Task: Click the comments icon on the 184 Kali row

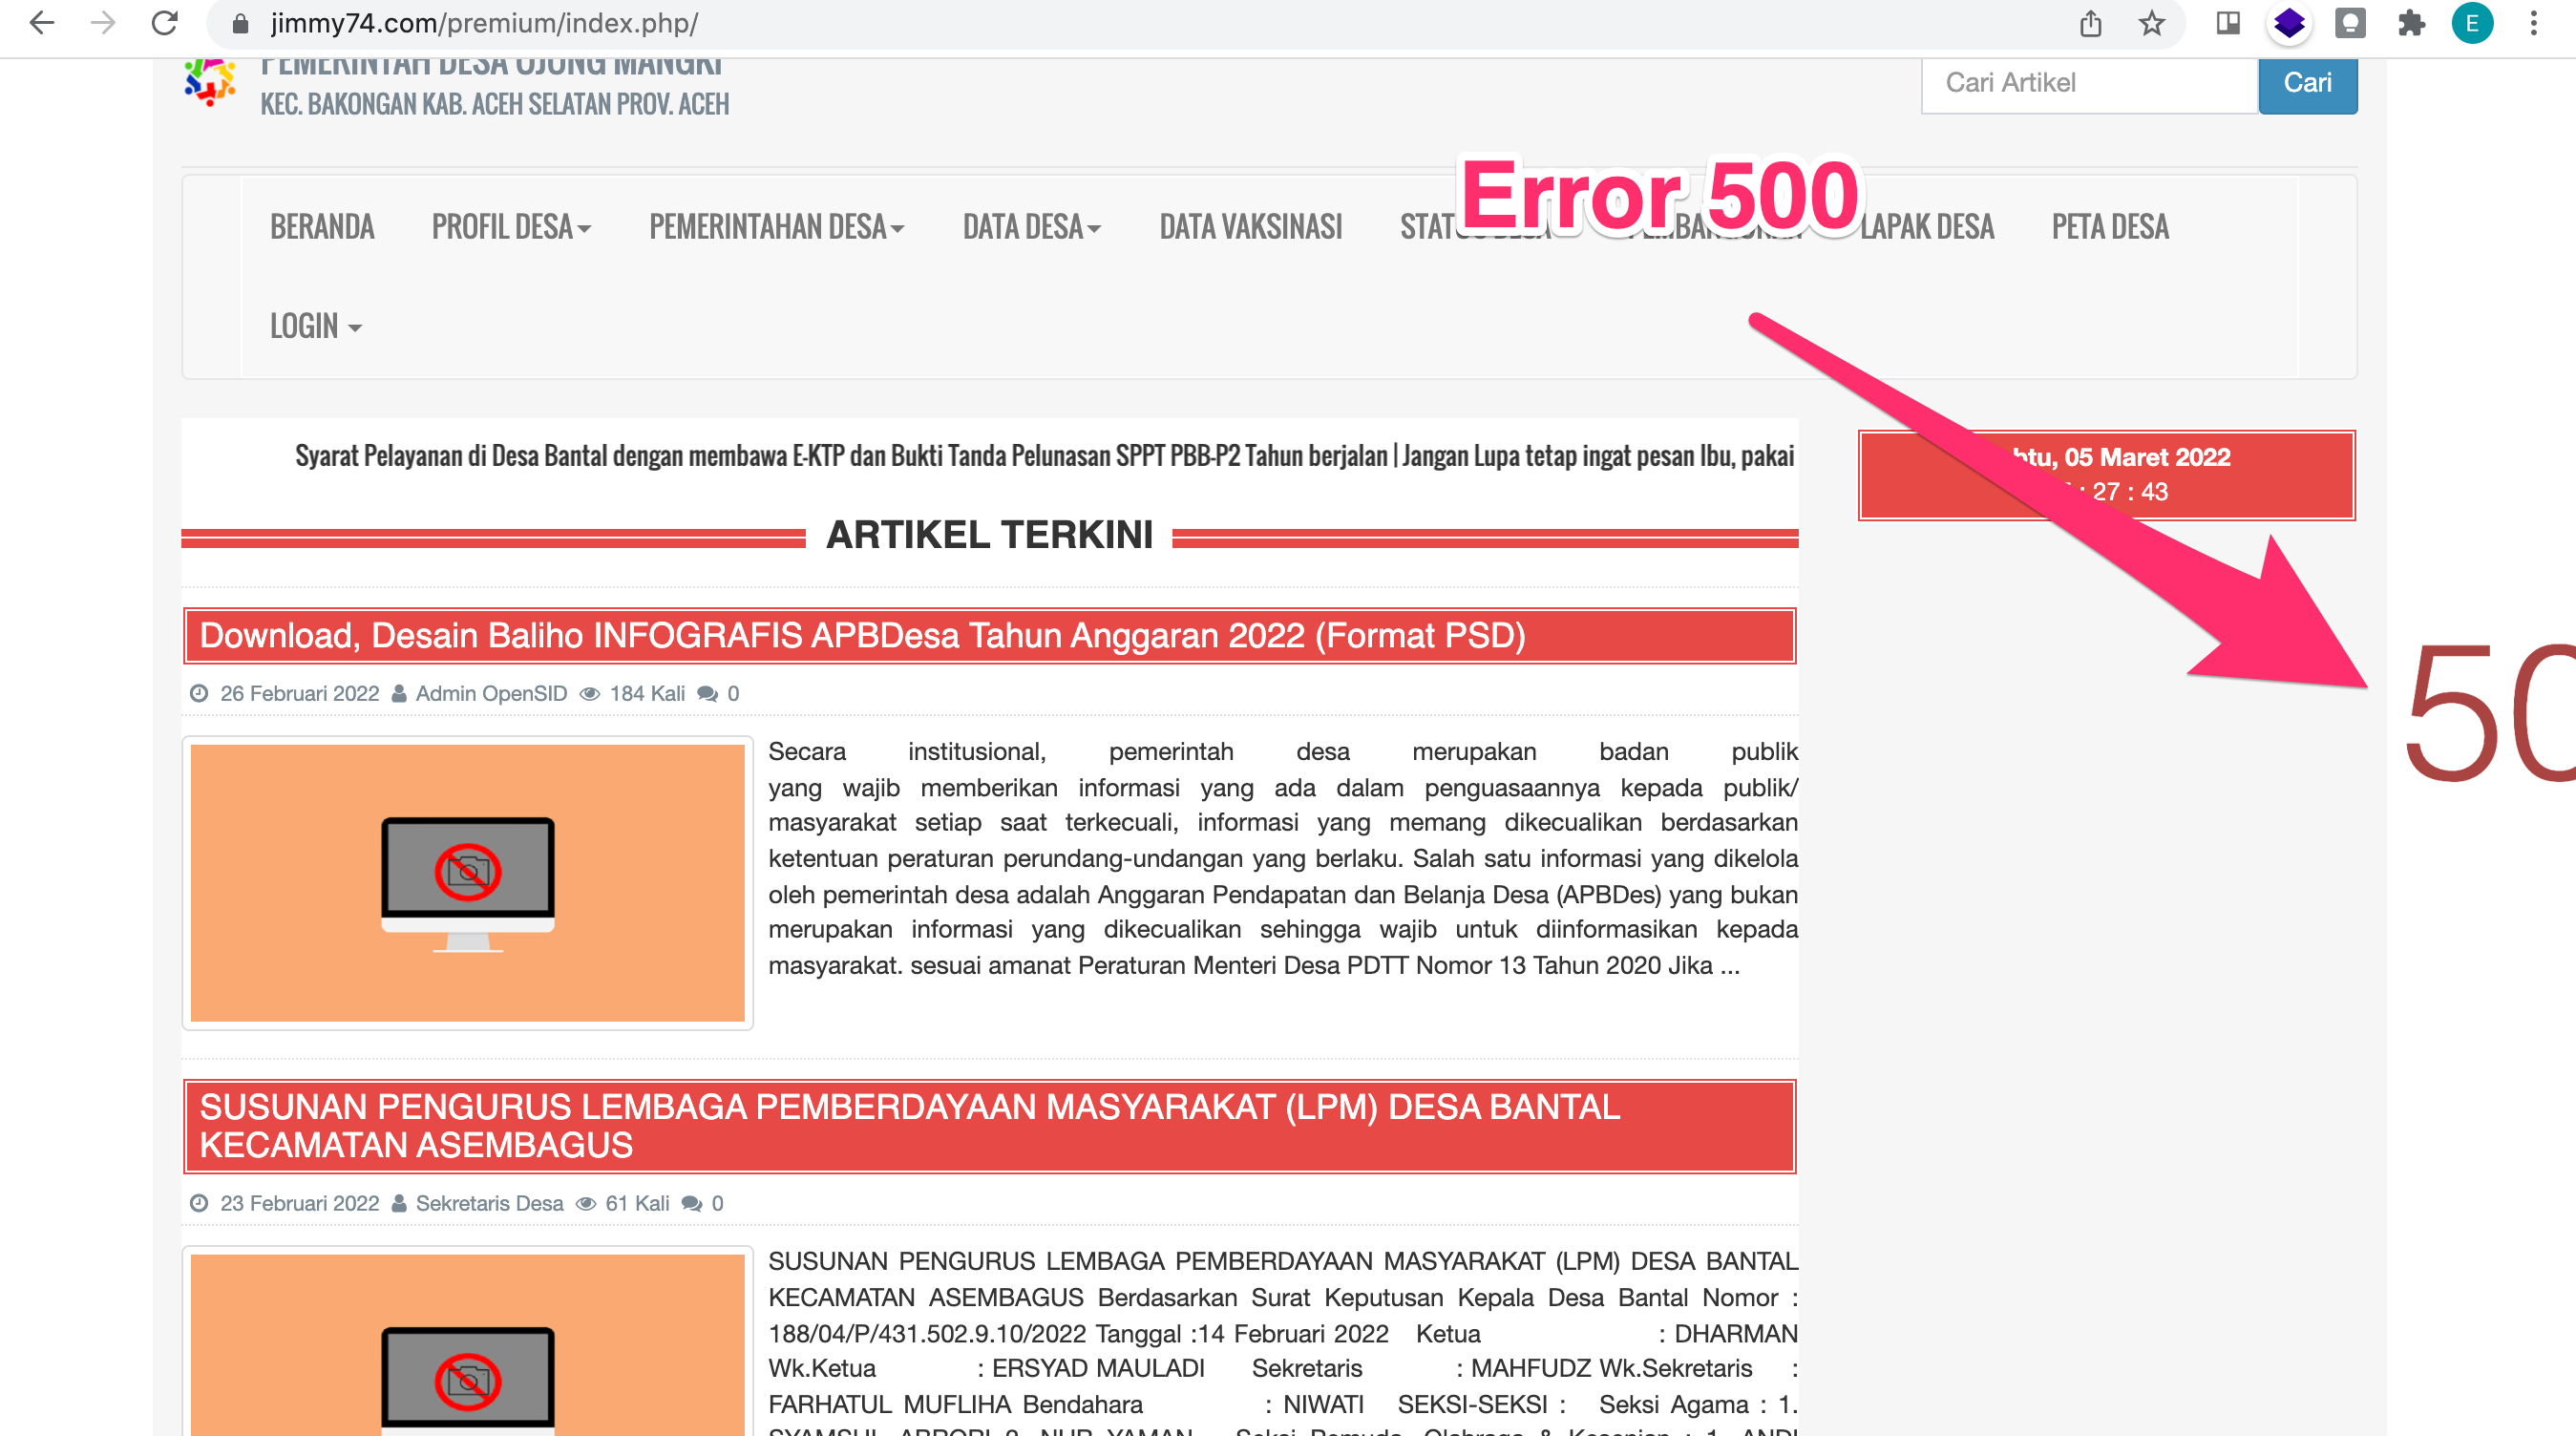Action: click(x=707, y=693)
